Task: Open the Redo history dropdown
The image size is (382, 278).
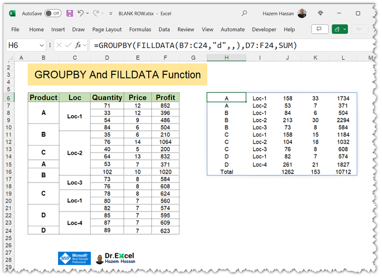Action: (103, 13)
